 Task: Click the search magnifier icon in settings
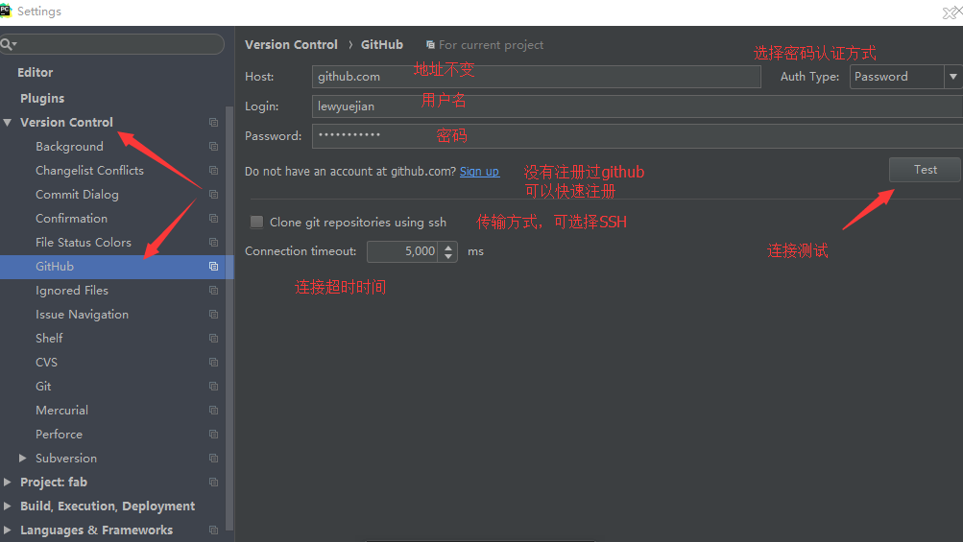click(x=8, y=44)
